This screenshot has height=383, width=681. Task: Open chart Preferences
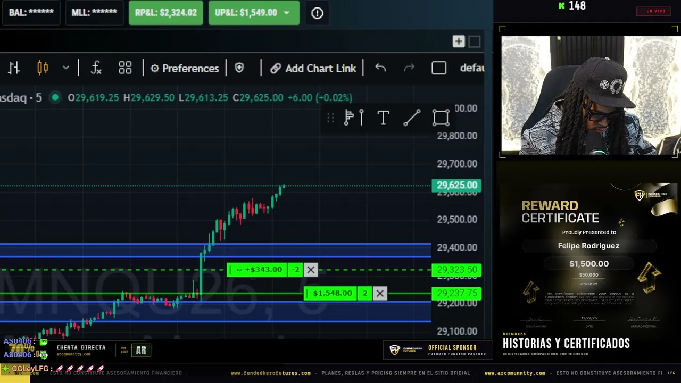pos(185,68)
